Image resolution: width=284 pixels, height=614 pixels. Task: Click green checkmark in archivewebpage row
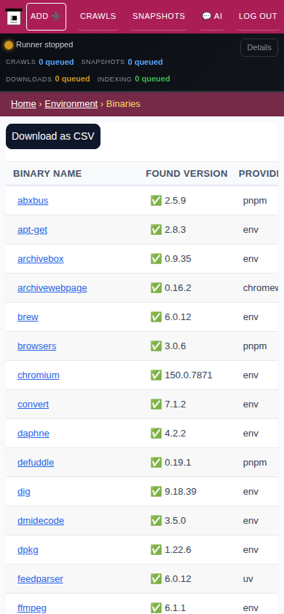tap(156, 288)
